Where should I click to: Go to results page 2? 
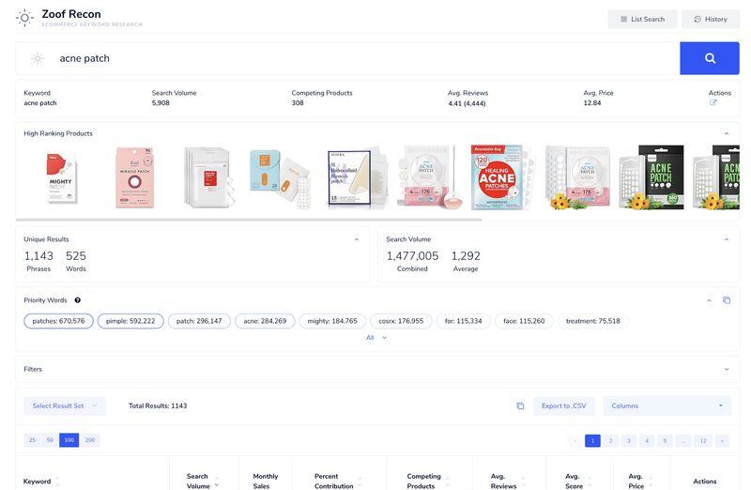click(x=610, y=440)
